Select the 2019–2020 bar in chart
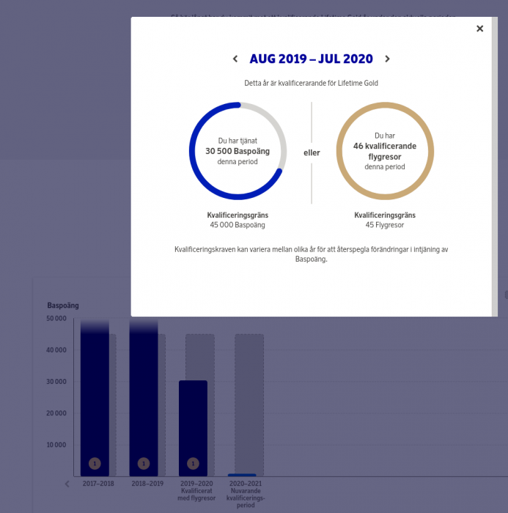This screenshot has width=508, height=513. [193, 425]
